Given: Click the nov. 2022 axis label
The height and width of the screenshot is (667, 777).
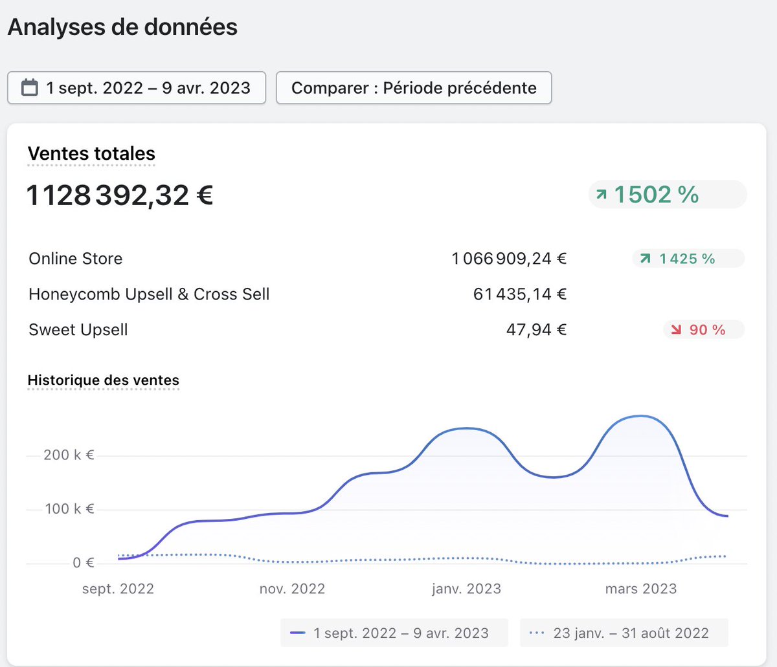Looking at the screenshot, I should point(292,589).
